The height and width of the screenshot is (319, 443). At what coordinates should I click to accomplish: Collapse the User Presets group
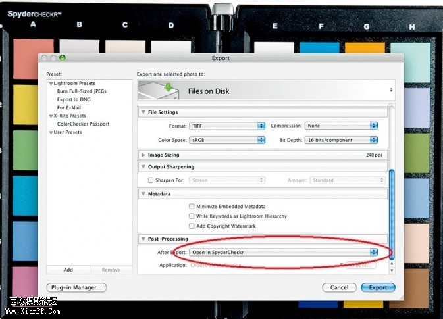tap(51, 132)
